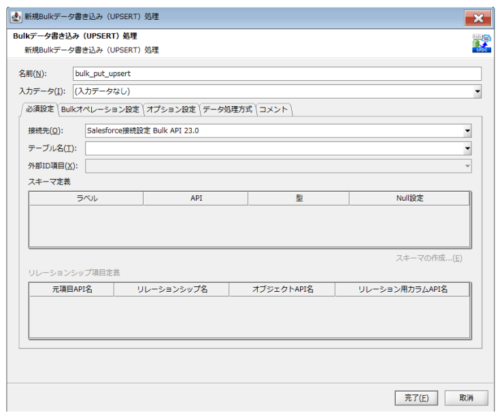Screen dimensions: 500x417
Task: Open the テーブル名 dropdown arrow
Action: click(467, 148)
